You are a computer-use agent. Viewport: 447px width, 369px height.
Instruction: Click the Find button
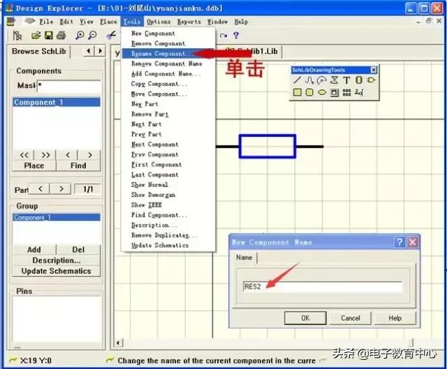78,166
